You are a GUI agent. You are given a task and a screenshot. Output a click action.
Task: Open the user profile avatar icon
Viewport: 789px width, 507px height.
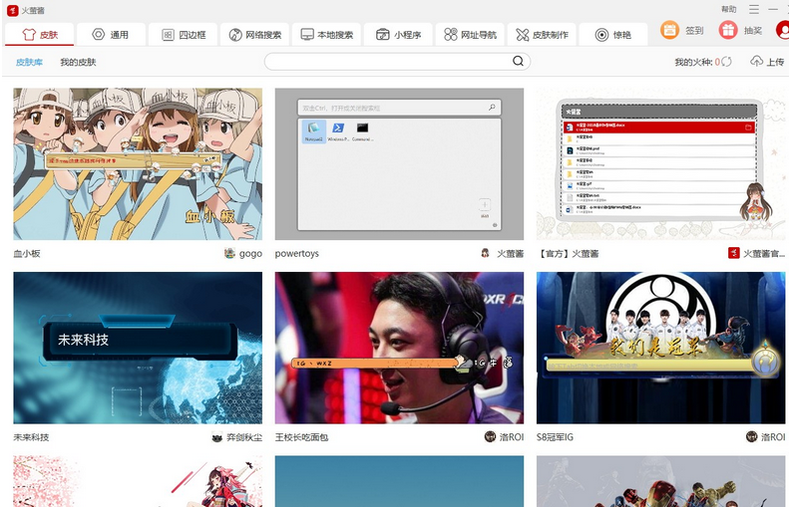783,30
